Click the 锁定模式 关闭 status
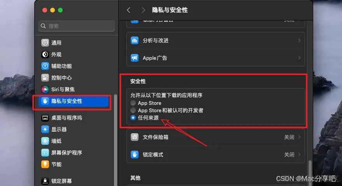 tap(289, 155)
